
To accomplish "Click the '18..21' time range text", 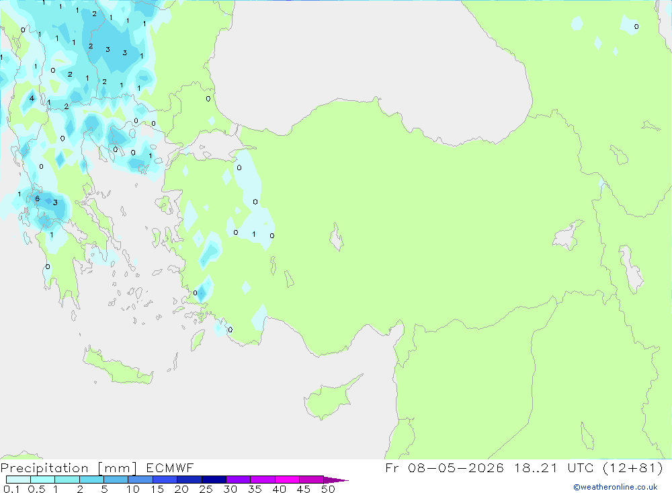I will [536, 467].
